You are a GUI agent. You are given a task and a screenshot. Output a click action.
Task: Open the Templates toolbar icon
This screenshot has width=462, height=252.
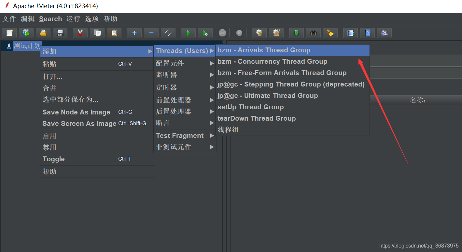coord(26,33)
